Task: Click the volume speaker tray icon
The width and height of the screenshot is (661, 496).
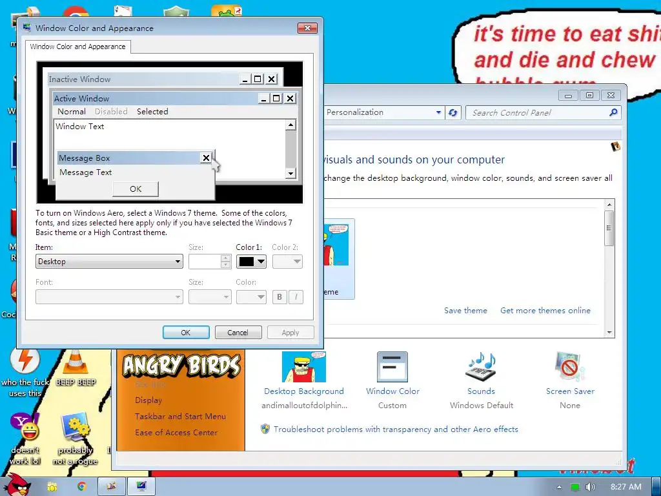Action: pos(591,487)
